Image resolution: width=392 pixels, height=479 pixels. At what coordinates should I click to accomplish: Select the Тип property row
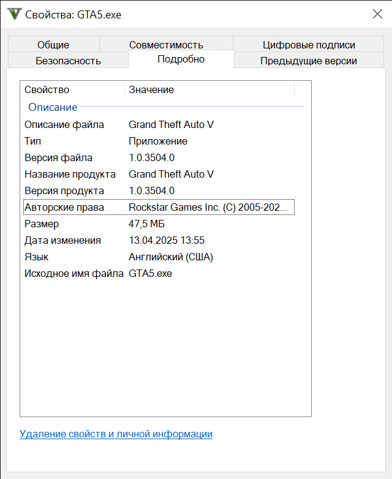(x=32, y=141)
